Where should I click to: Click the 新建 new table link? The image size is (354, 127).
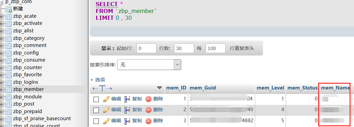(18, 9)
